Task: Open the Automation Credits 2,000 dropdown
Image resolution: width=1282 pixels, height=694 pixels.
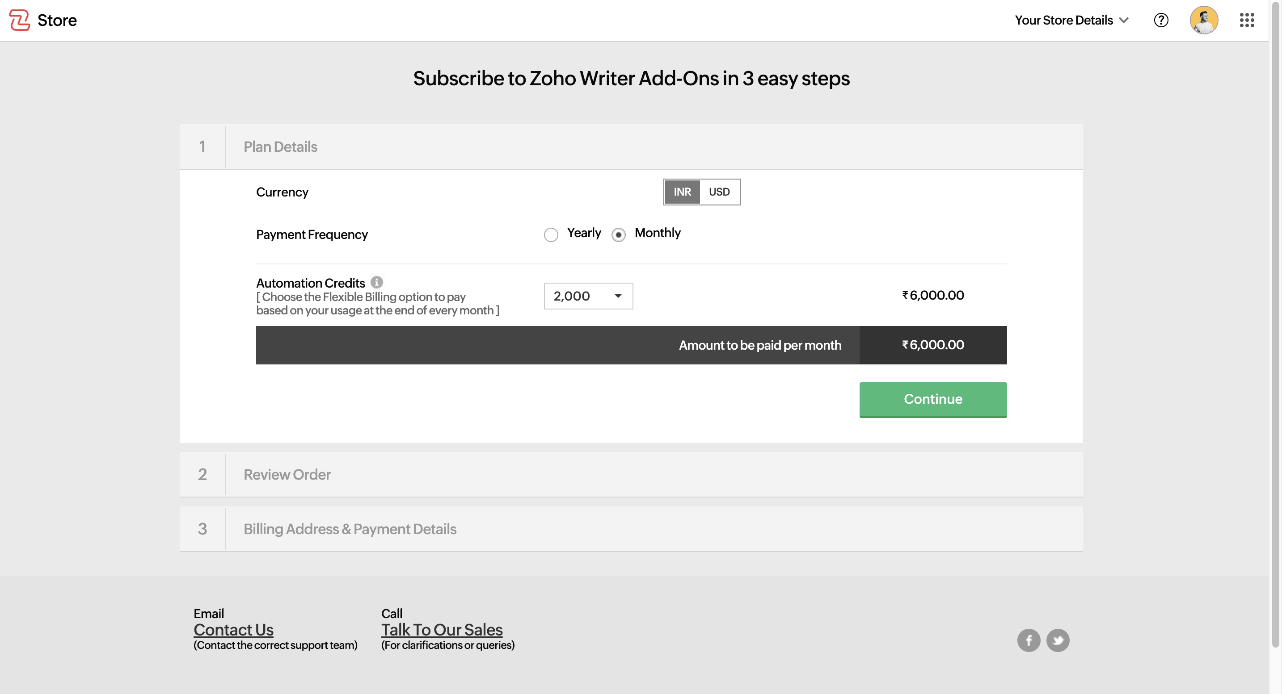Action: tap(588, 296)
